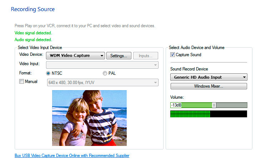Viewport: 261px width, 167px height.
Task: Click the volume slider handle
Action: 214,105
